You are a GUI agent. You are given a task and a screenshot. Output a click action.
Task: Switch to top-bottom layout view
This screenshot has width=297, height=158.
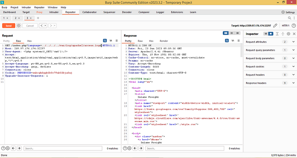pyautogui.click(x=231, y=33)
